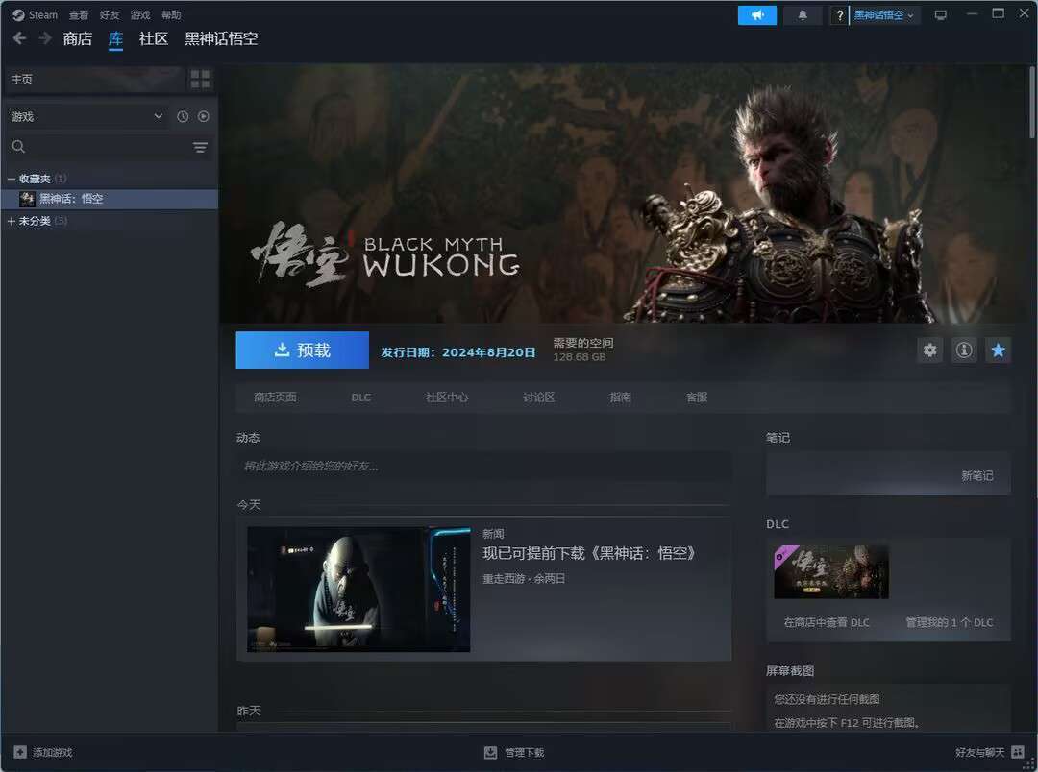
Task: Switch to the 社区 tab
Action: (x=154, y=38)
